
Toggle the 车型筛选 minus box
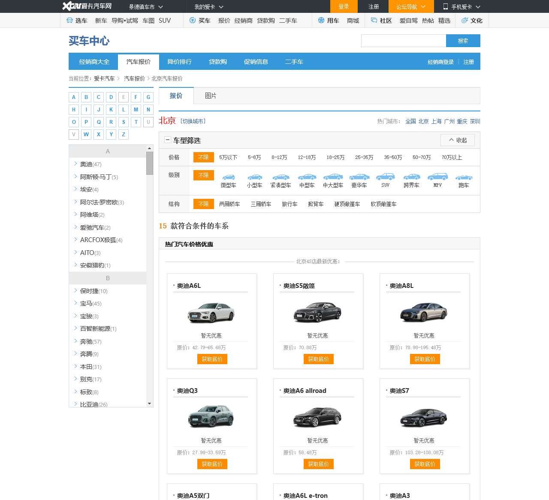pos(168,140)
